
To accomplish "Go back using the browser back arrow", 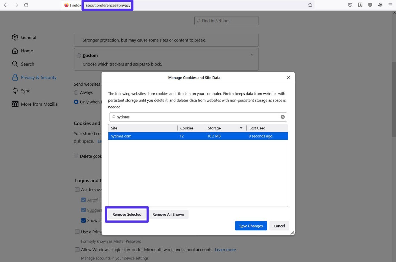I will point(6,5).
